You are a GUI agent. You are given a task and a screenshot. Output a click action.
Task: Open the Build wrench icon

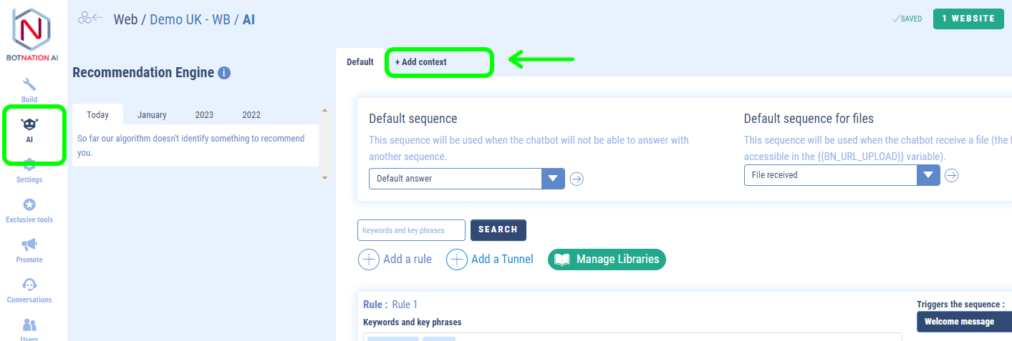[29, 84]
